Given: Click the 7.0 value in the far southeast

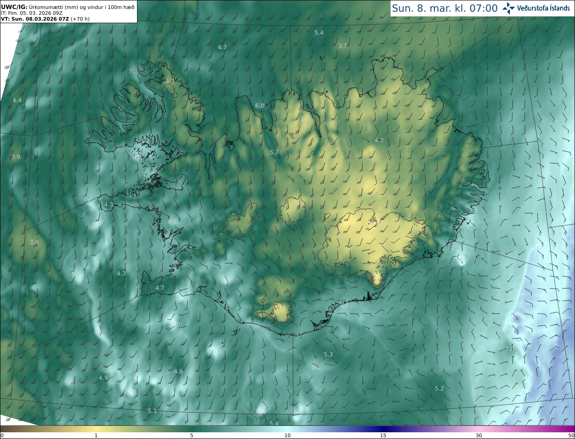Looking at the screenshot, I should click(x=509, y=349).
